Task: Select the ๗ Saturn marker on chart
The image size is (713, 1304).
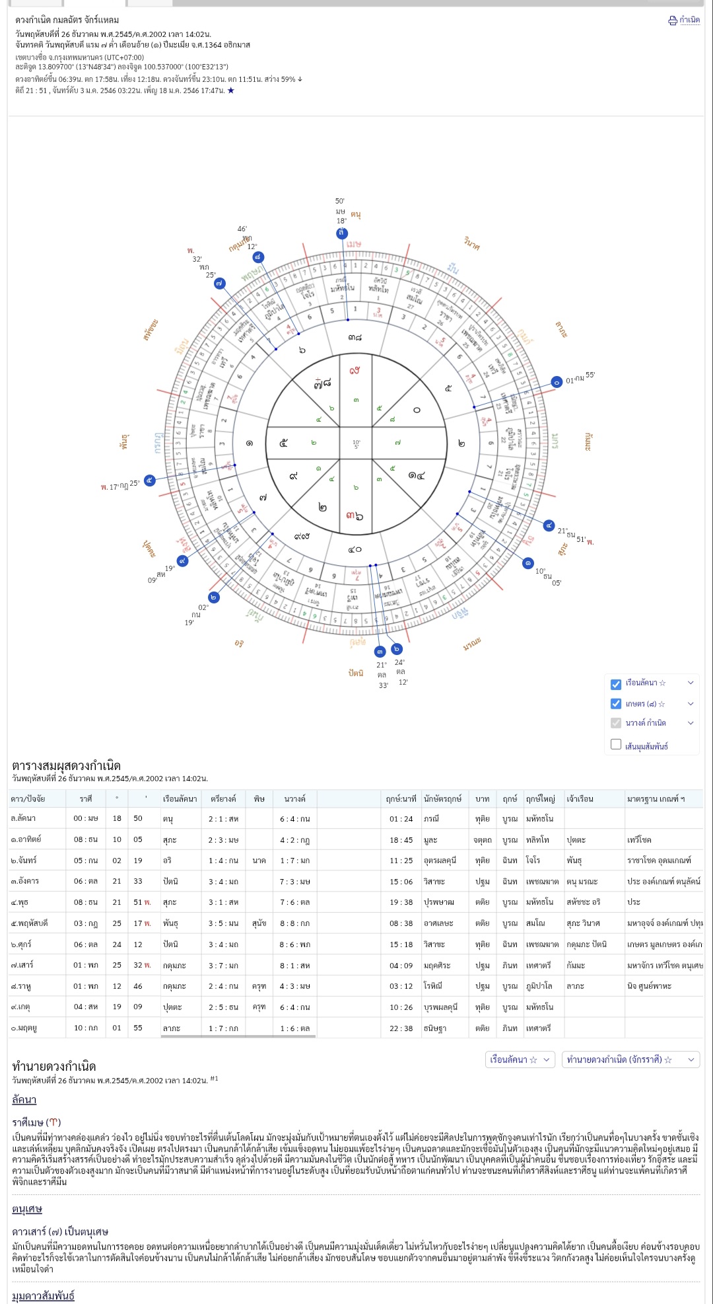Action: click(219, 284)
